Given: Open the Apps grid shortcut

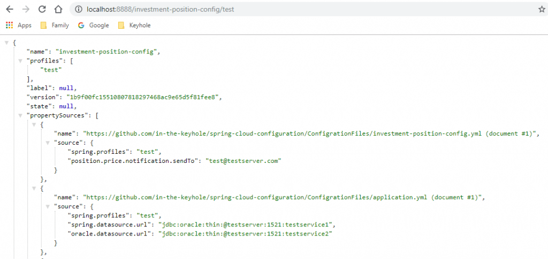Looking at the screenshot, I should [x=9, y=25].
